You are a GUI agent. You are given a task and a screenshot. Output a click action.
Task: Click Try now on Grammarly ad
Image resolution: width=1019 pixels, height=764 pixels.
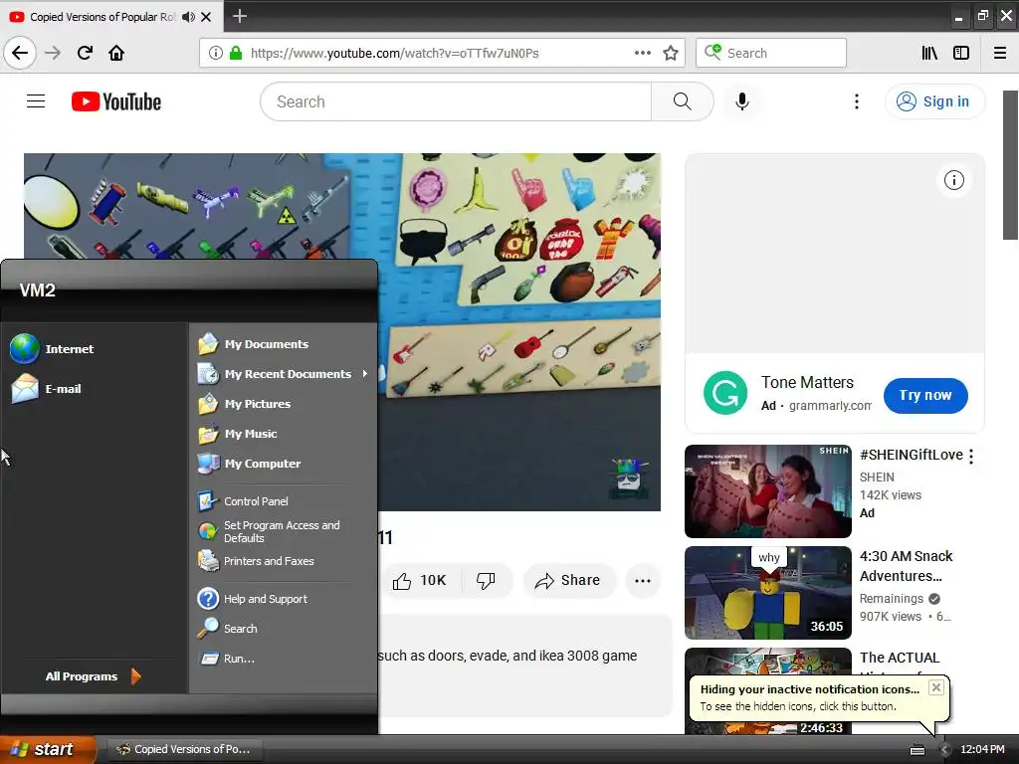point(925,395)
